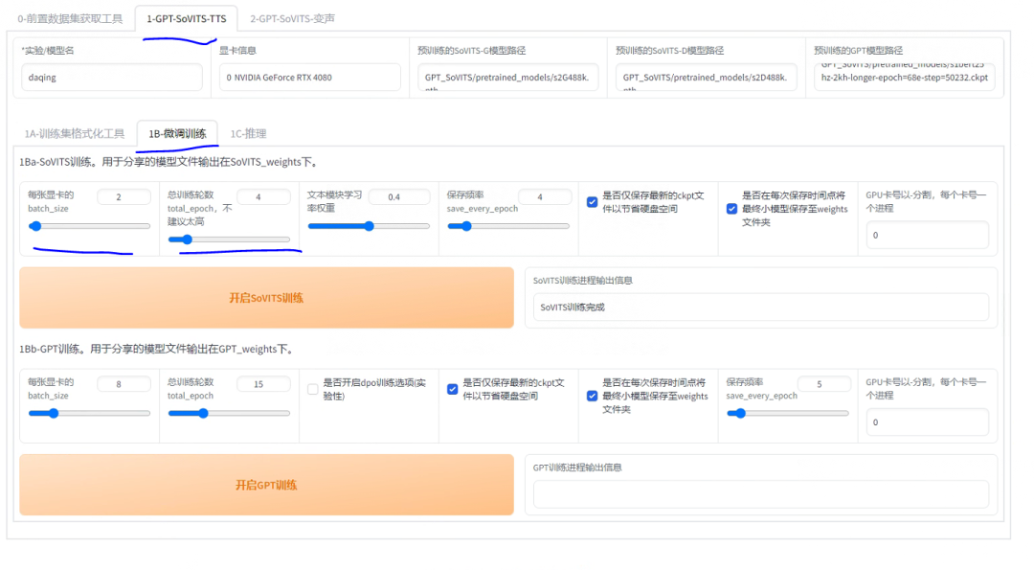Image resolution: width=1034 pixels, height=570 pixels.
Task: Toggle GPT 是否仅保存最新的ckpt文件 checkbox
Action: click(453, 389)
